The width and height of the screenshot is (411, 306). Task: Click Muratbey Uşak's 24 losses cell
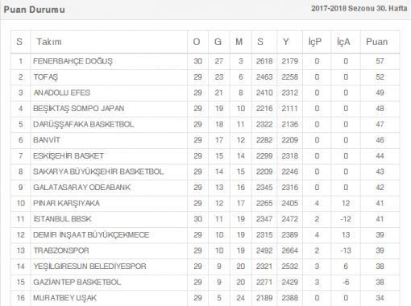[241, 298]
